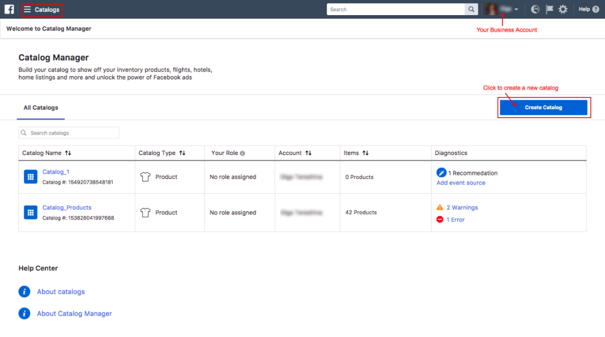Click the Your Role info icon
Image resolution: width=605 pixels, height=337 pixels.
(243, 153)
